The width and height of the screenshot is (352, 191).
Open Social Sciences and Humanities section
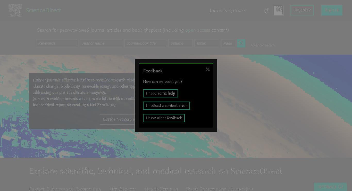[220, 189]
